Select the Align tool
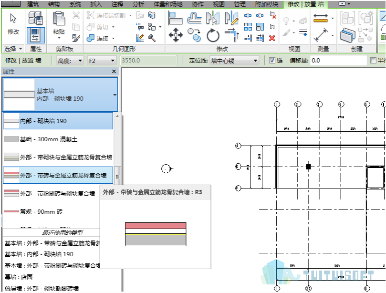 pyautogui.click(x=175, y=18)
